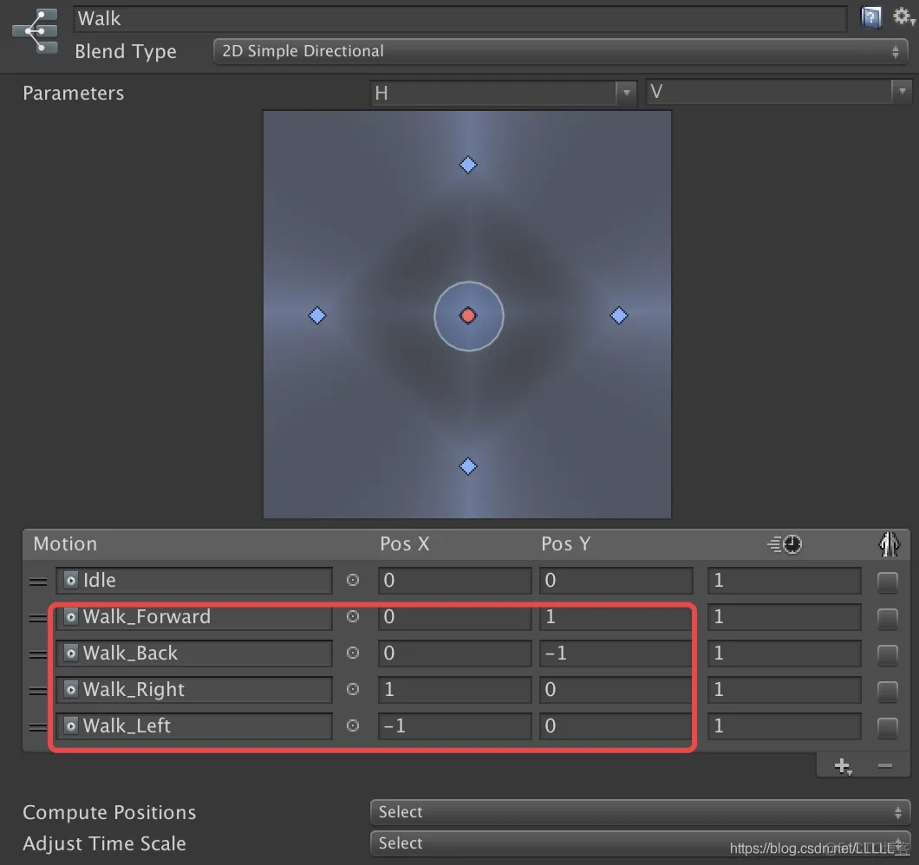Toggle mirror checkbox for Idle
This screenshot has height=865, width=919.
[x=887, y=582]
